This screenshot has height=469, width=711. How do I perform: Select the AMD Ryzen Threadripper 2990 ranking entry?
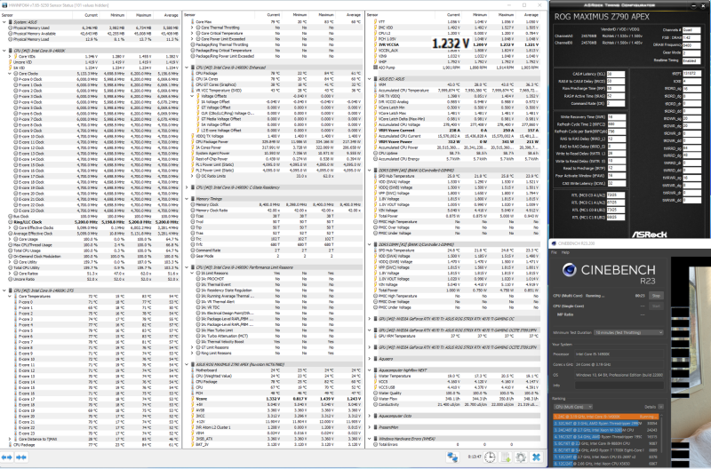[x=606, y=423]
